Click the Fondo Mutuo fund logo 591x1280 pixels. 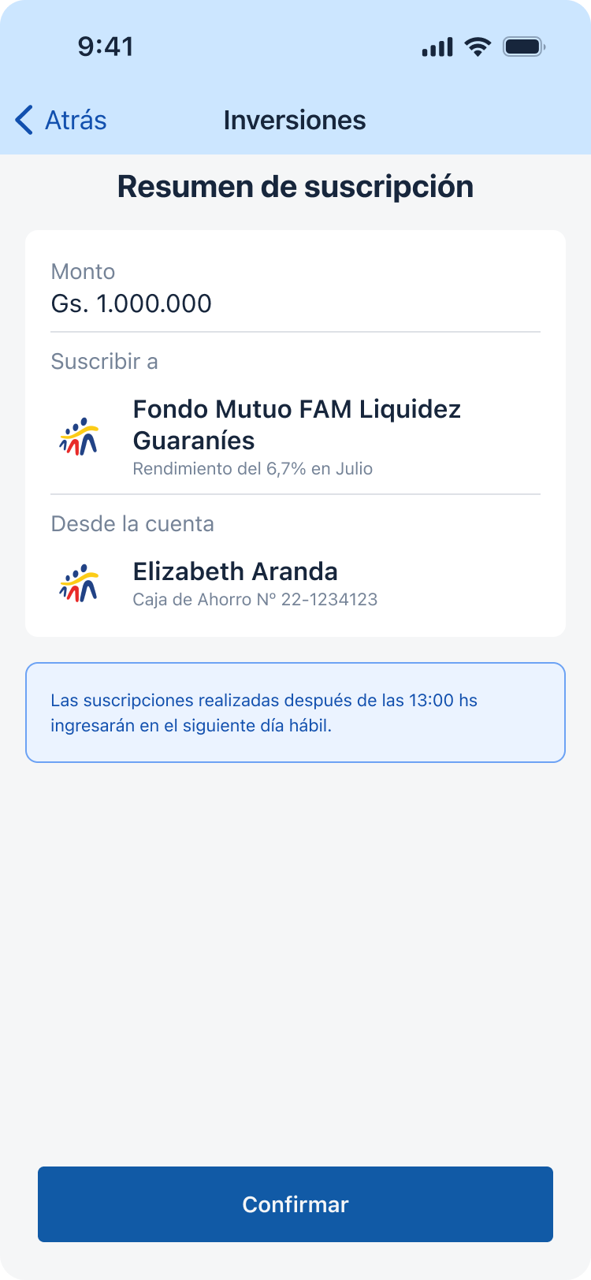tap(79, 437)
